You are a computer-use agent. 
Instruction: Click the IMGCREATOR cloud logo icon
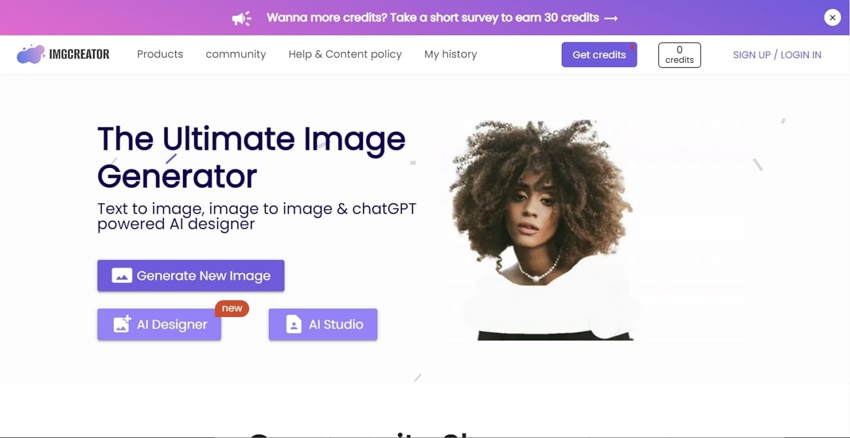(31, 54)
